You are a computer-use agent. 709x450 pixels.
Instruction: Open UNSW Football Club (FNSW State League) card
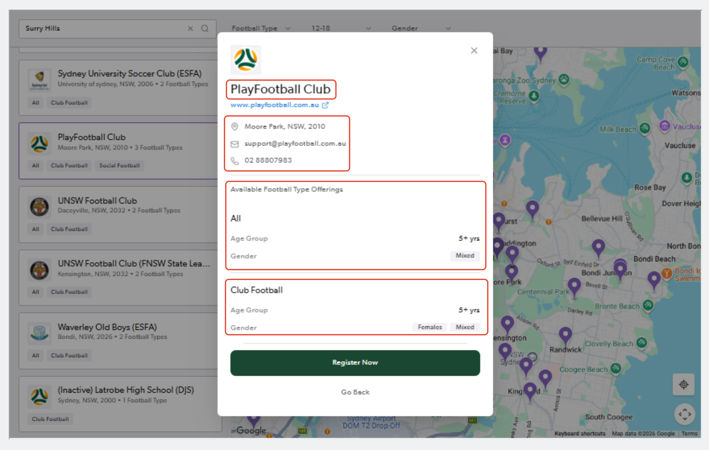coord(118,277)
